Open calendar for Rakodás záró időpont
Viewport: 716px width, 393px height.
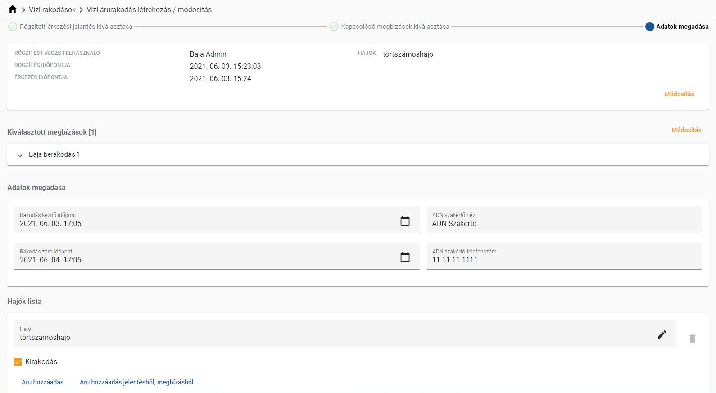[405, 257]
